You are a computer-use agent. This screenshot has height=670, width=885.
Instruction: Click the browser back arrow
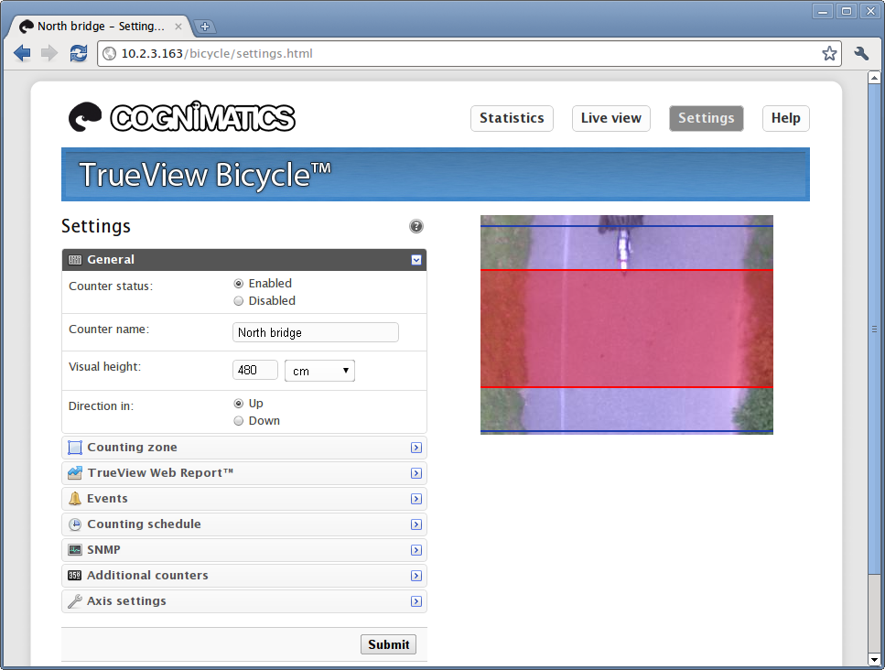(x=22, y=54)
